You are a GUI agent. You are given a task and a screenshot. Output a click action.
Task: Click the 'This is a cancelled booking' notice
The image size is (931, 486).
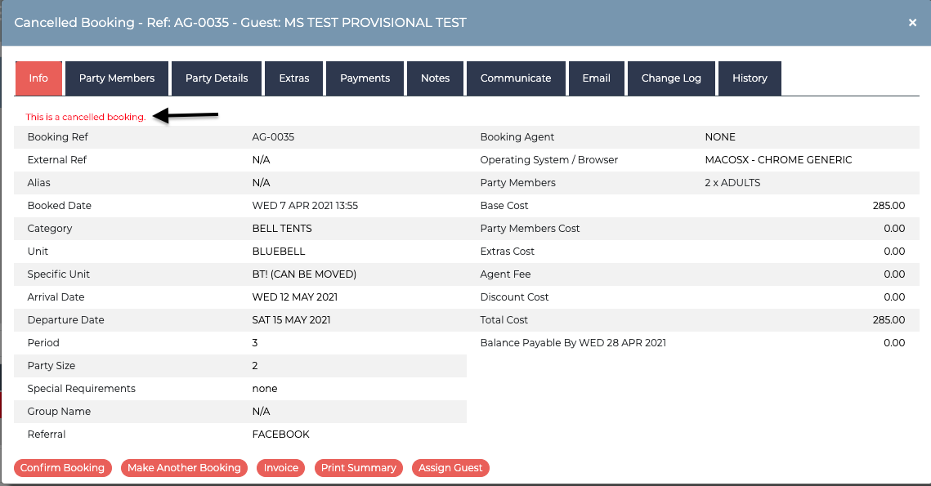86,117
